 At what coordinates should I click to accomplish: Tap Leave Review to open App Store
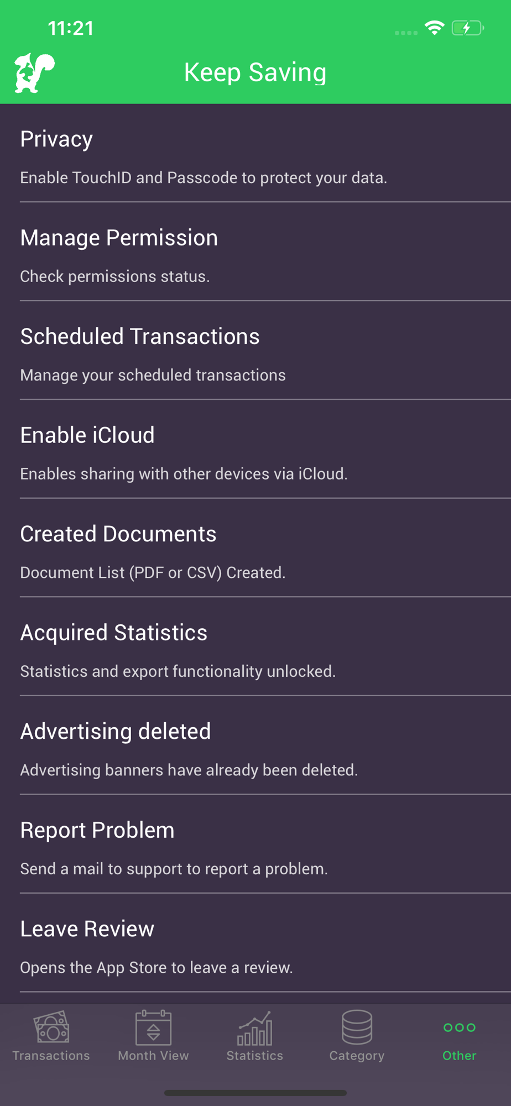[255, 943]
